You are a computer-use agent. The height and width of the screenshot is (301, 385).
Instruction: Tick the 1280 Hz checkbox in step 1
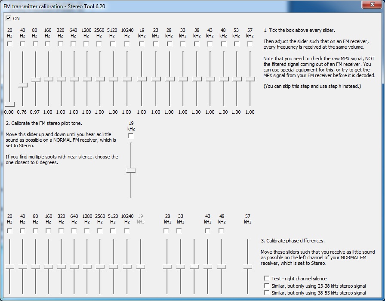pyautogui.click(x=86, y=44)
